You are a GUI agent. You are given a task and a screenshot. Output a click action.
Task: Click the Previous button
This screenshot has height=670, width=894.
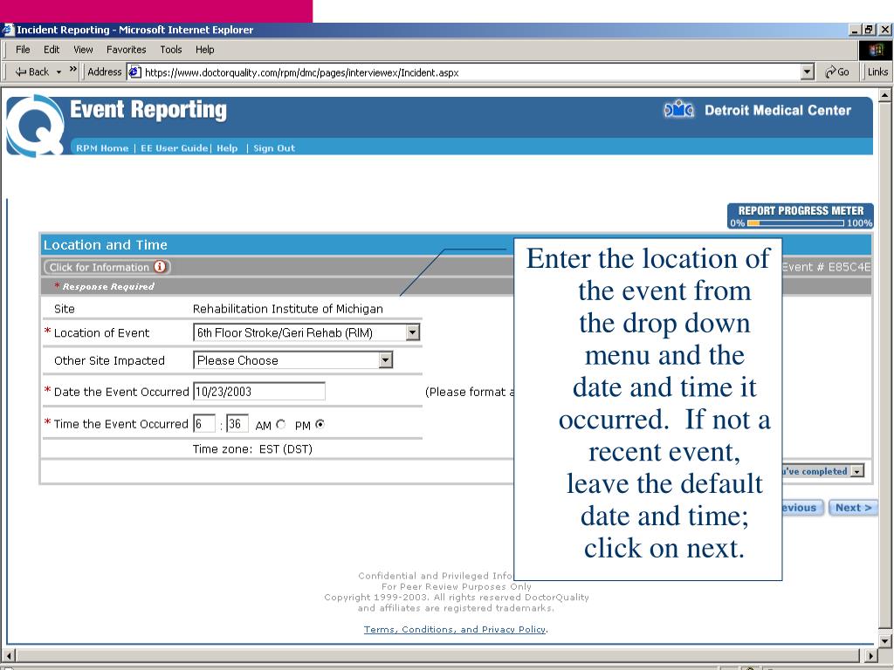(802, 508)
